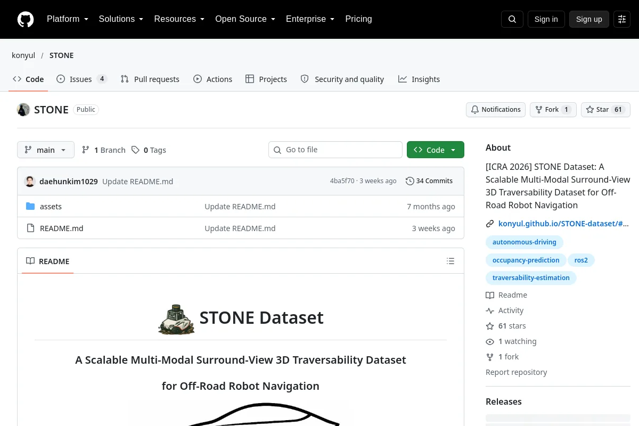Click the Notifications button
This screenshot has height=426, width=639.
click(x=496, y=110)
